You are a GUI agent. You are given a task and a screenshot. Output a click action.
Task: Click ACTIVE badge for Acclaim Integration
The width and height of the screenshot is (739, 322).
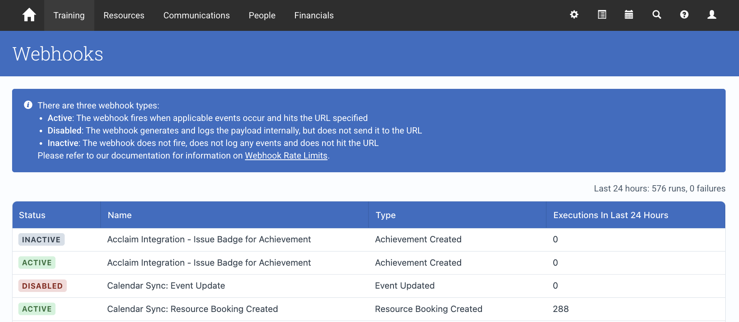[37, 263]
